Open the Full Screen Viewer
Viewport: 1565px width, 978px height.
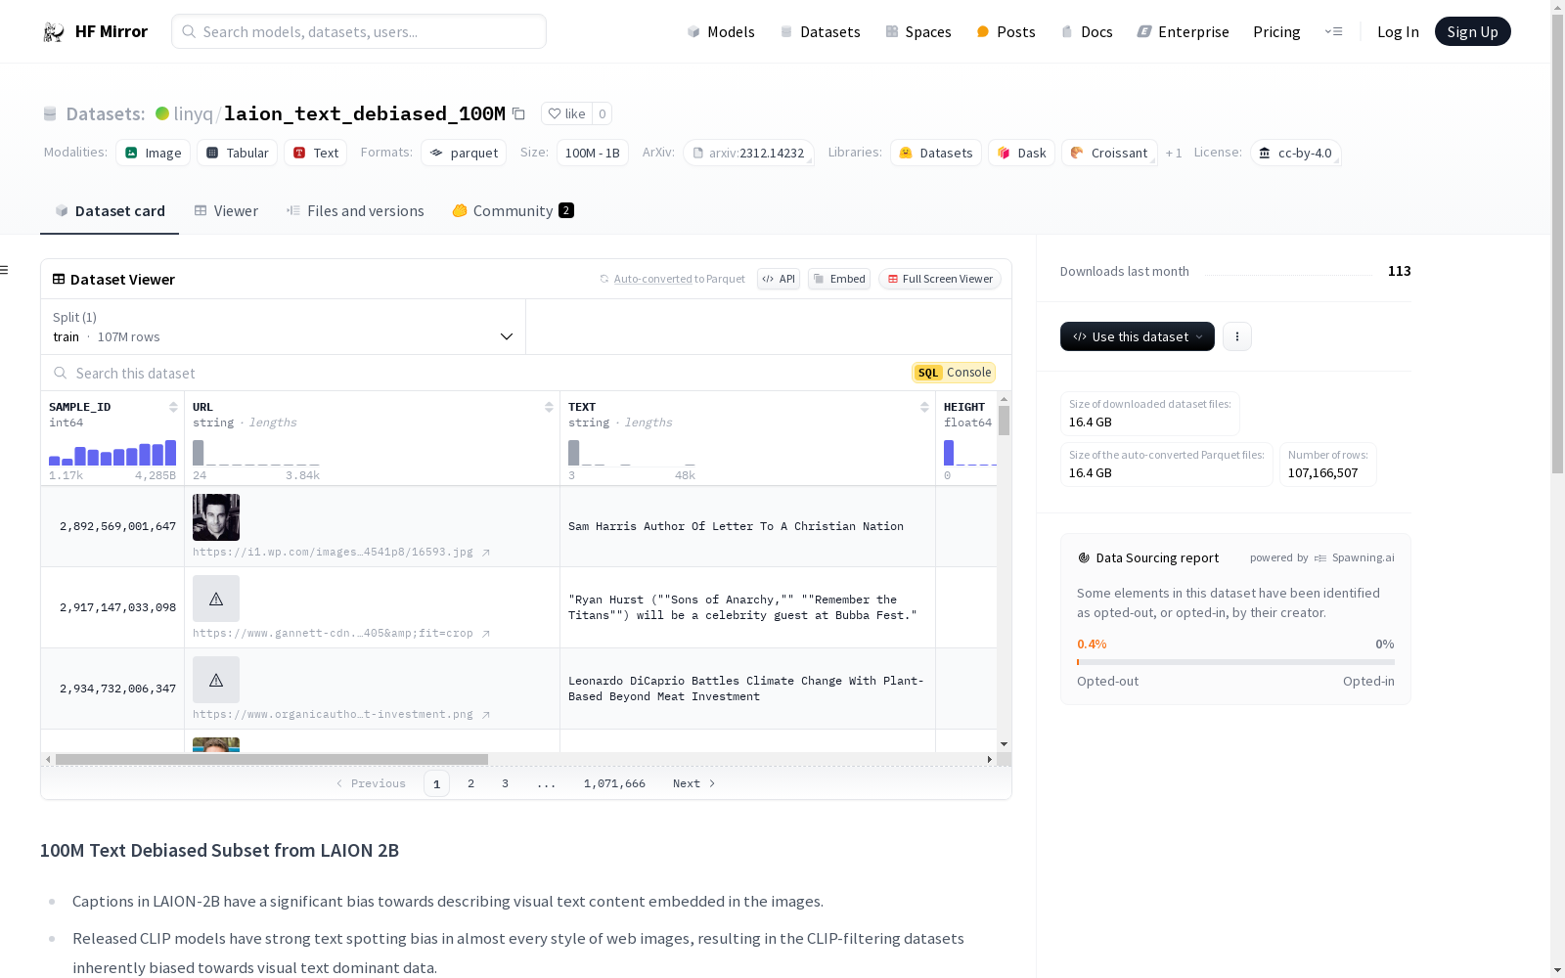[940, 280]
